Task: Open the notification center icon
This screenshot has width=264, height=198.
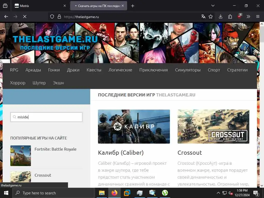Action: tap(256, 193)
